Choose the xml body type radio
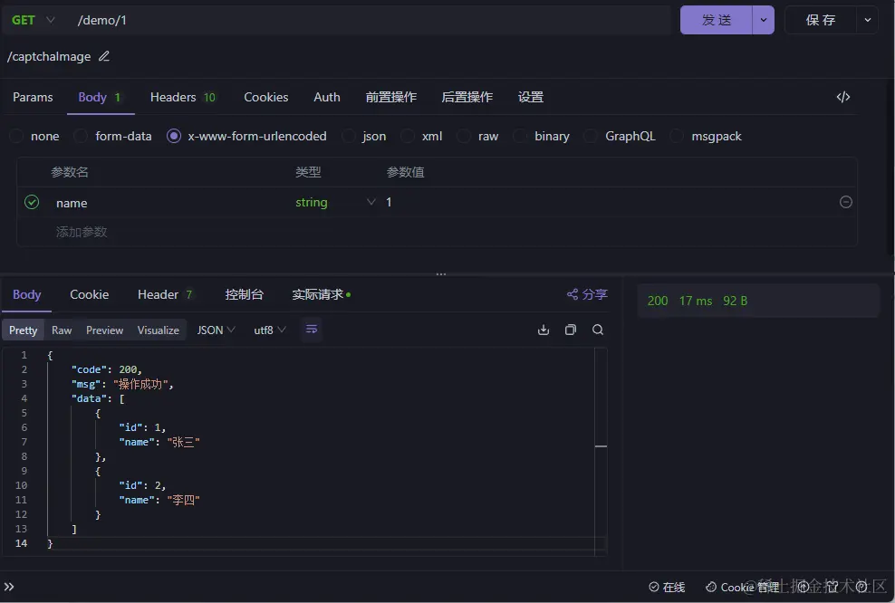Viewport: 895px width, 603px height. pyautogui.click(x=407, y=136)
